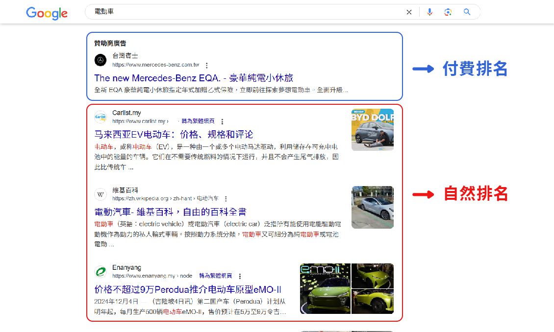The height and width of the screenshot is (332, 554).
Task: Click the Carlist.my site favicon
Action: 101,117
